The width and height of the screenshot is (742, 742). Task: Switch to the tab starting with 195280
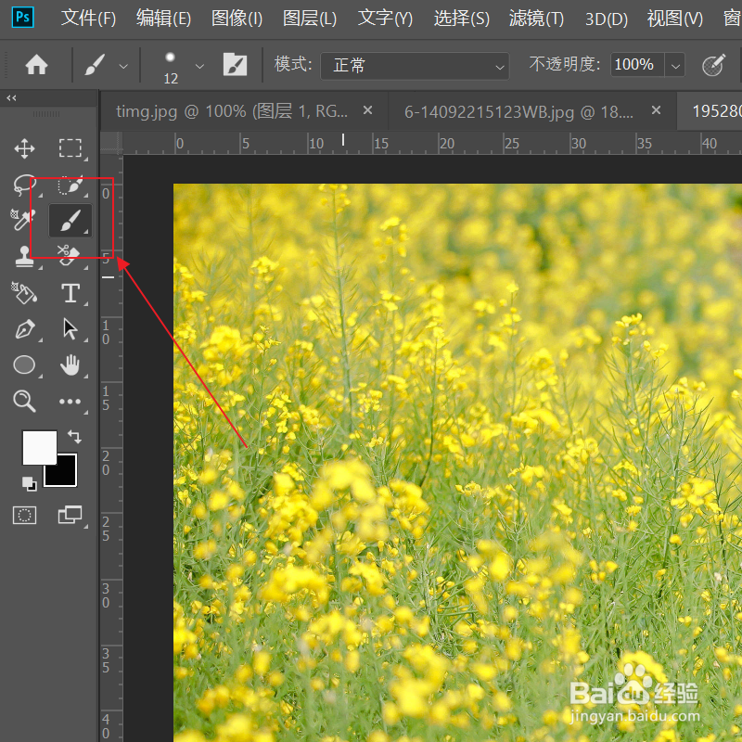click(x=710, y=111)
